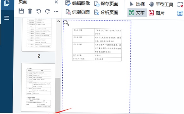Choose the 选择 selection tool
Viewport: 184px width, 114px height.
coord(137,4)
